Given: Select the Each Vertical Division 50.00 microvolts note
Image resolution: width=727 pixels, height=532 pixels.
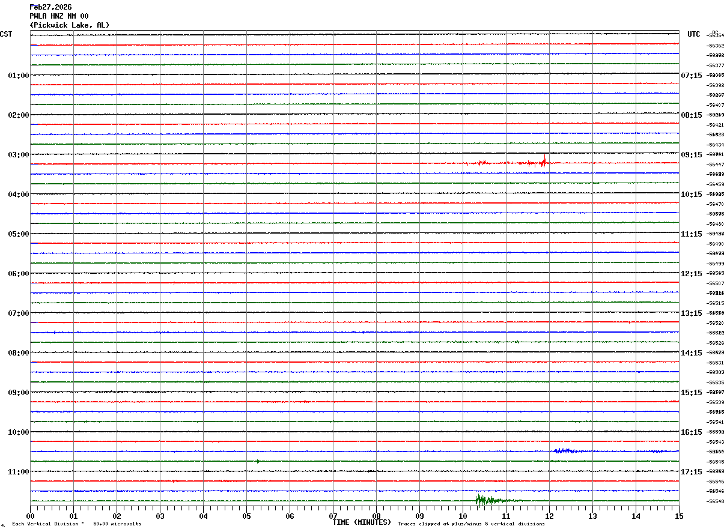Looking at the screenshot, I should tap(76, 524).
